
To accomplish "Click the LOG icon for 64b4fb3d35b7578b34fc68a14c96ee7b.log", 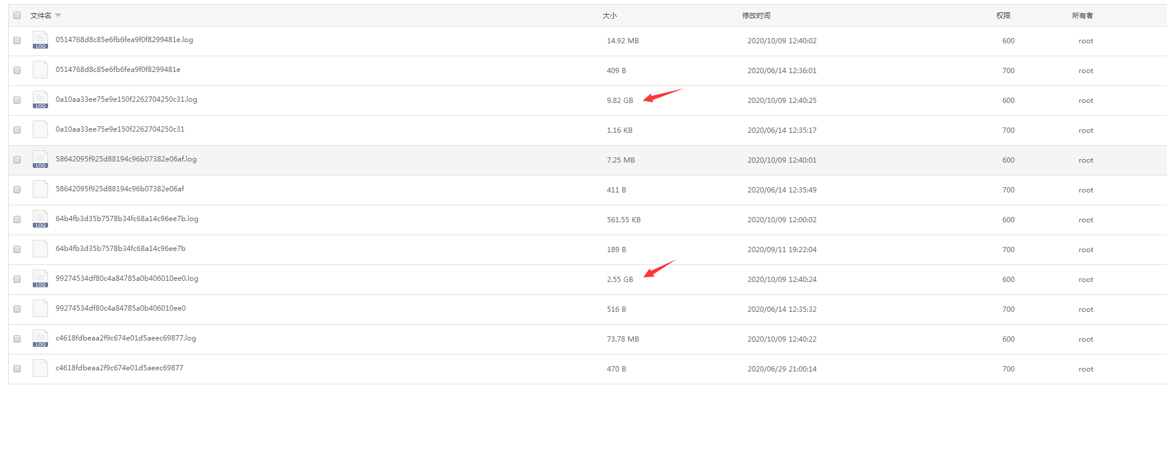I will pos(40,219).
